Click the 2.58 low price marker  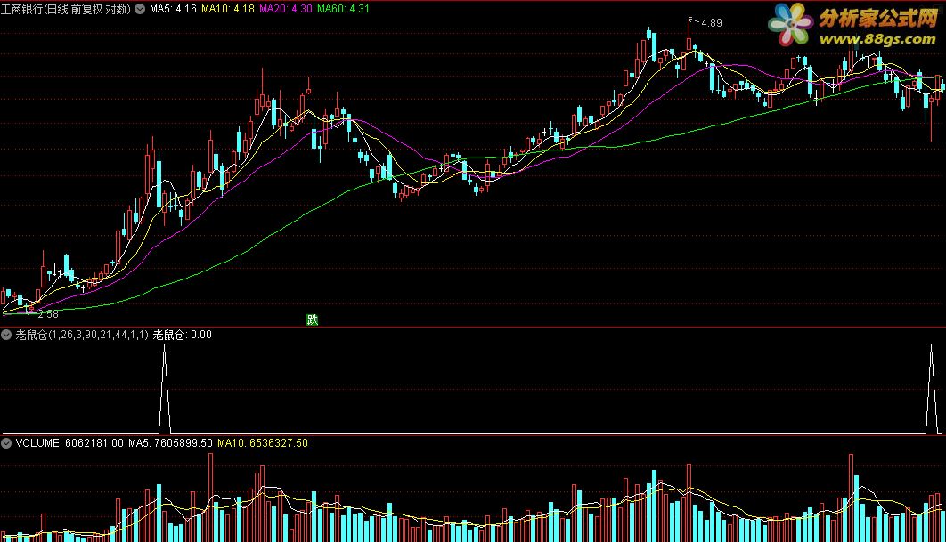tap(48, 314)
